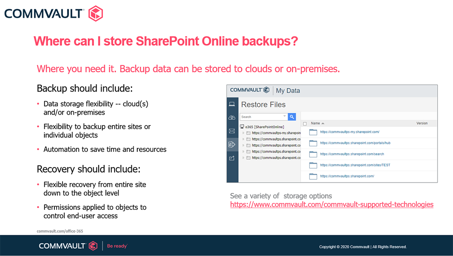The image size is (453, 256).
Task: Click the blue magnifier search button
Action: pyautogui.click(x=292, y=117)
